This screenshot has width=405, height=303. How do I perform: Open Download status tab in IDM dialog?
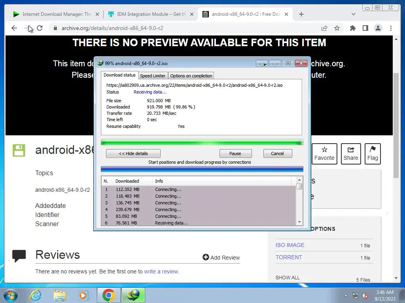tap(119, 75)
